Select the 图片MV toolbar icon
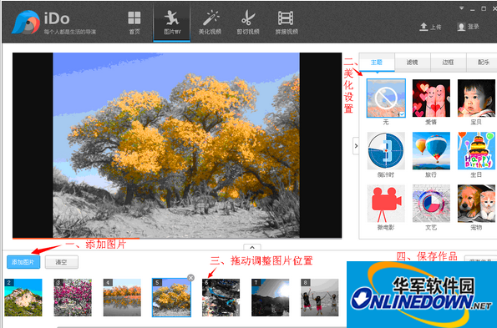Image resolution: width=497 pixels, height=328 pixels. click(171, 18)
